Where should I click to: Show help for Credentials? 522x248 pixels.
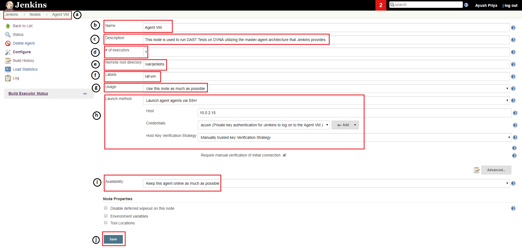515,125
